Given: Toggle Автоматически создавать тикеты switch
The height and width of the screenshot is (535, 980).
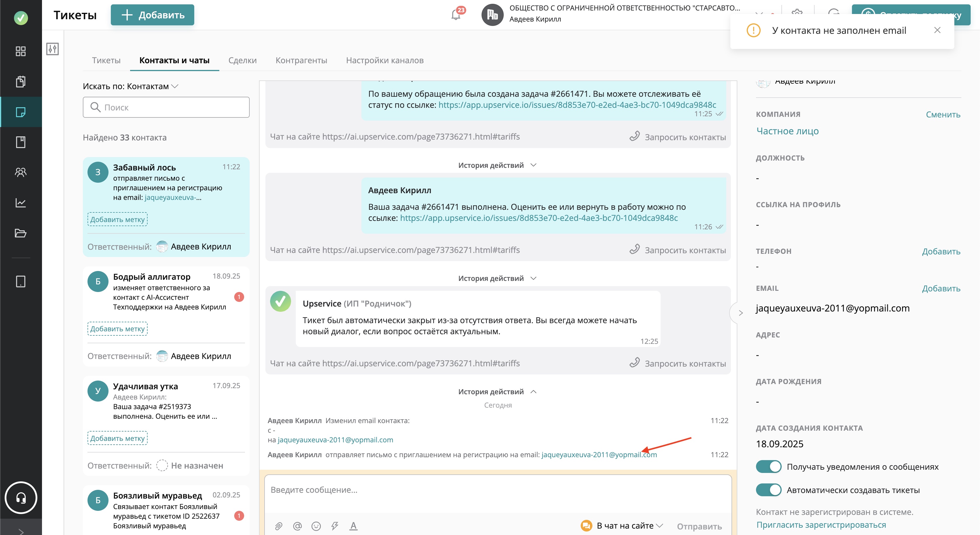Looking at the screenshot, I should tap(769, 490).
